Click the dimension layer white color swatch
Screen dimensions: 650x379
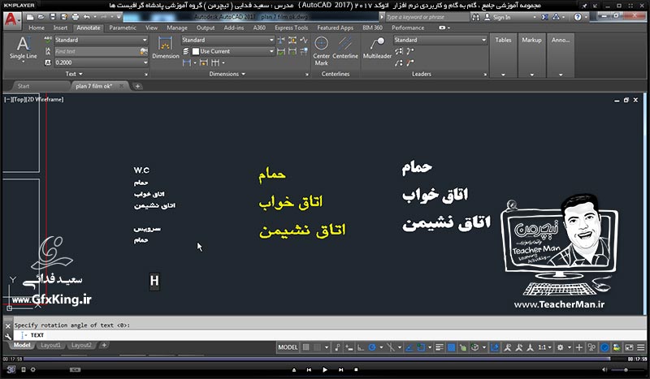[196, 51]
